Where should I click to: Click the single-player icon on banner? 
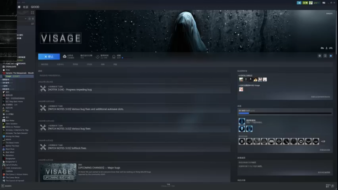[327, 48]
